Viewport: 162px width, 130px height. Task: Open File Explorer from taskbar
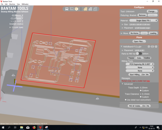(22, 127)
